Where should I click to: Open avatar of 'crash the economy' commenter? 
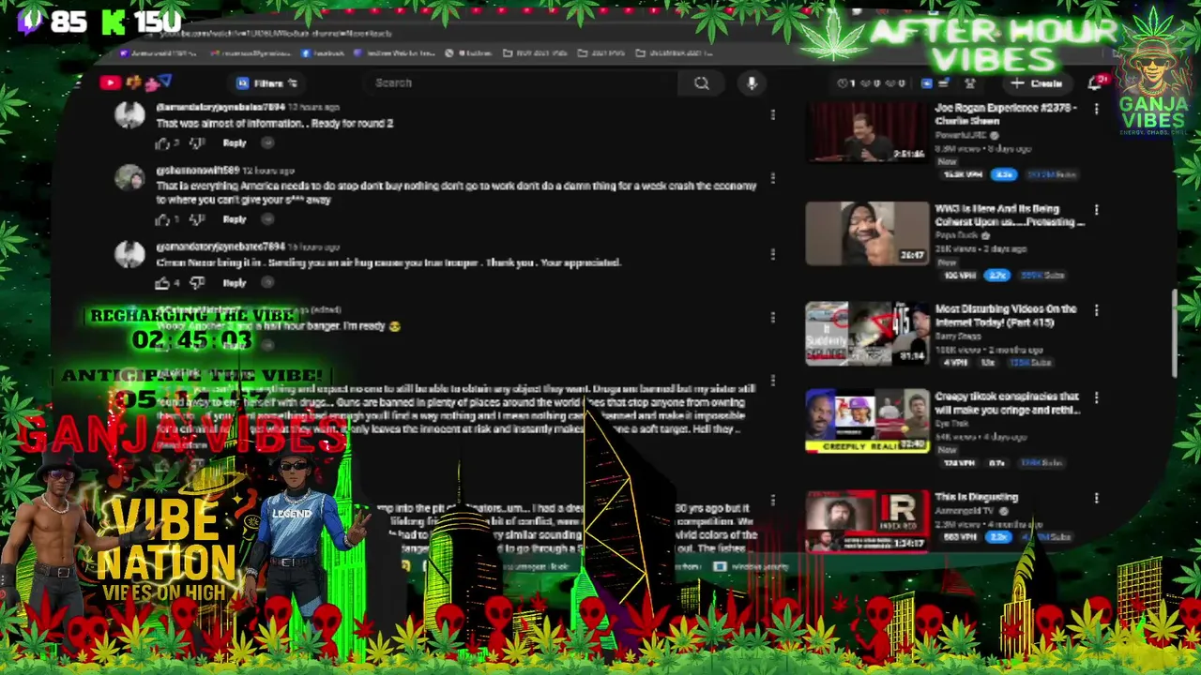pos(129,178)
